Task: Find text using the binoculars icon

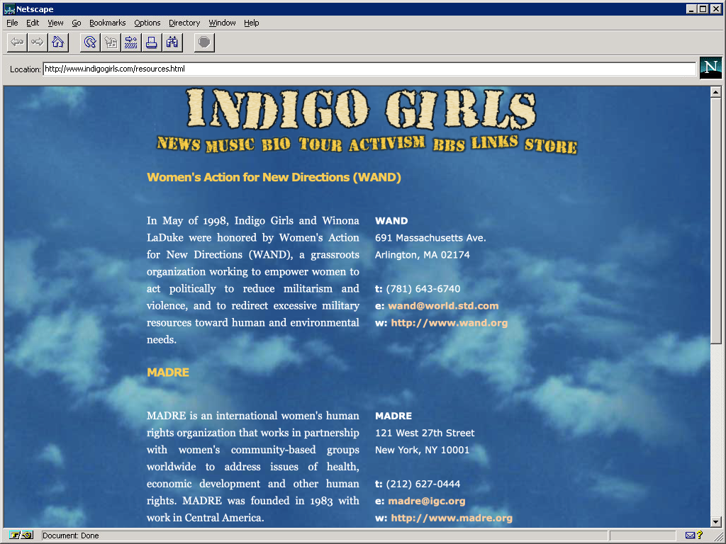Action: point(172,42)
